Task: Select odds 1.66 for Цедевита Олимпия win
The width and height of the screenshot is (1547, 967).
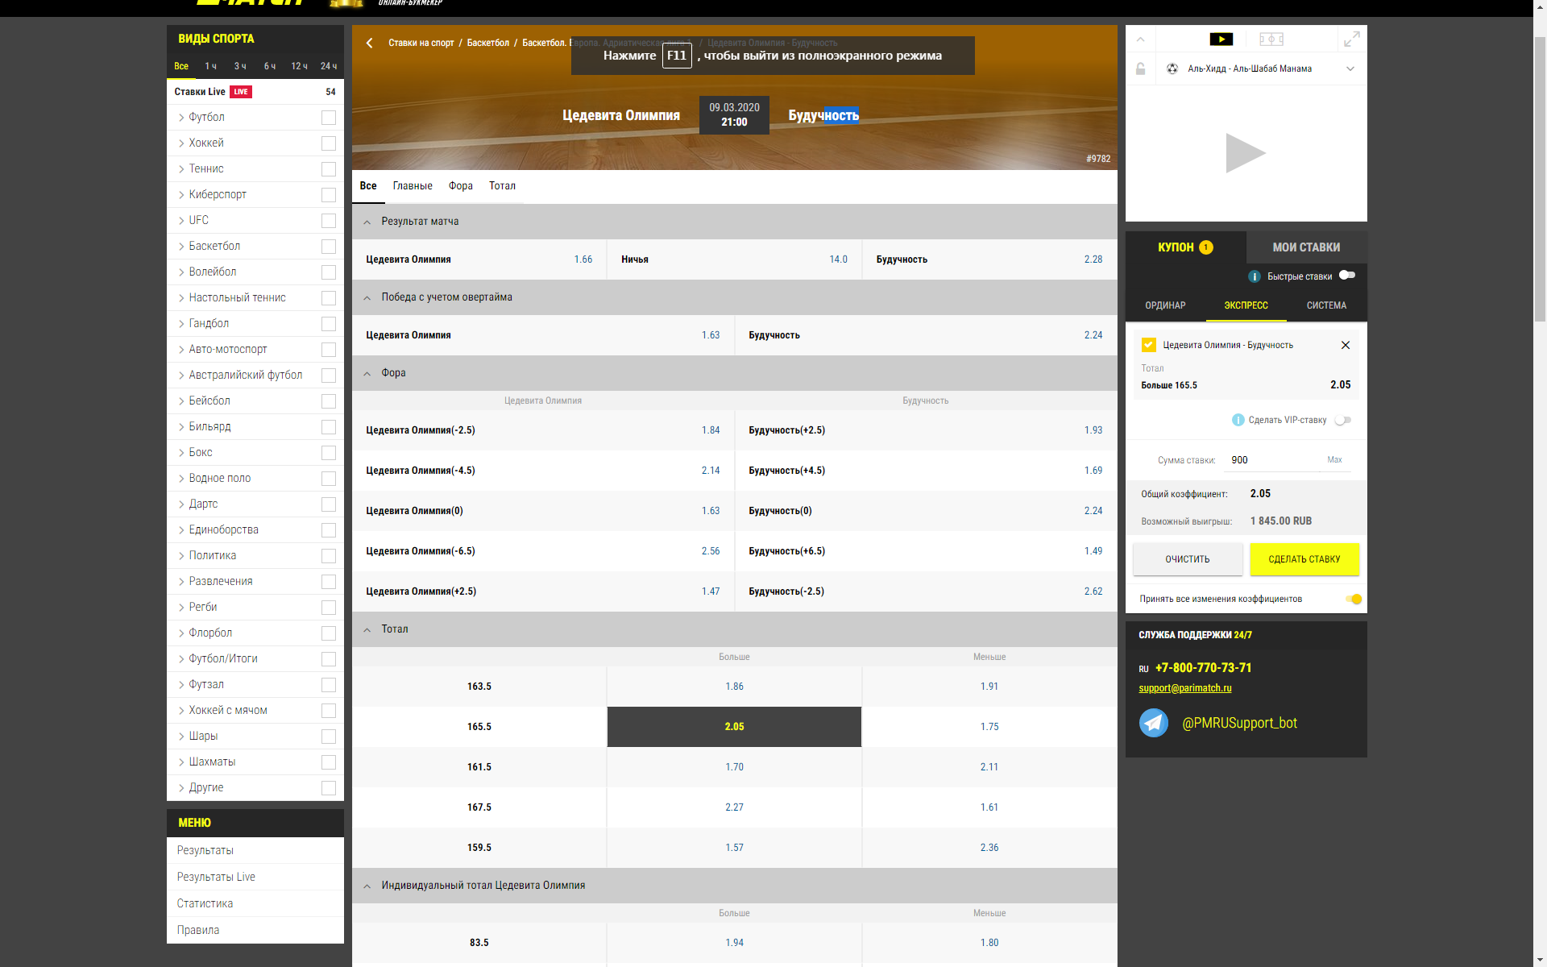Action: (x=583, y=259)
